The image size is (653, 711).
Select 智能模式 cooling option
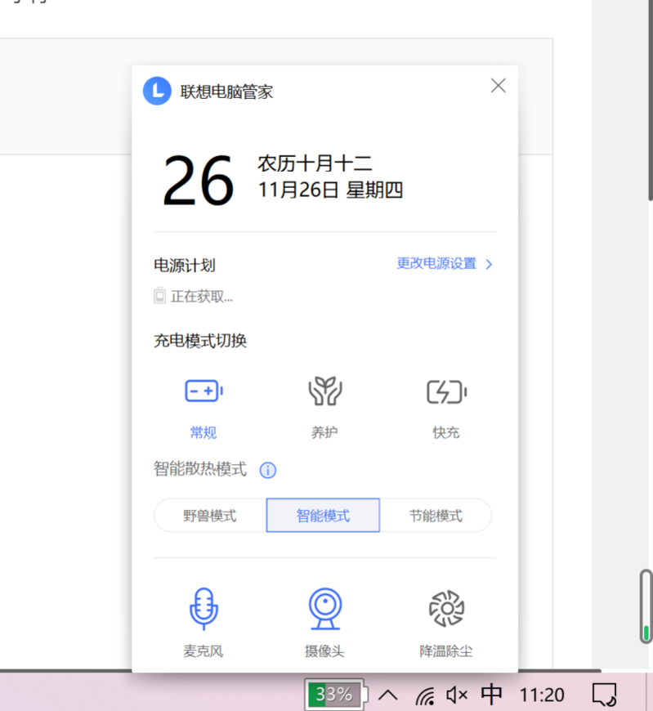[323, 516]
